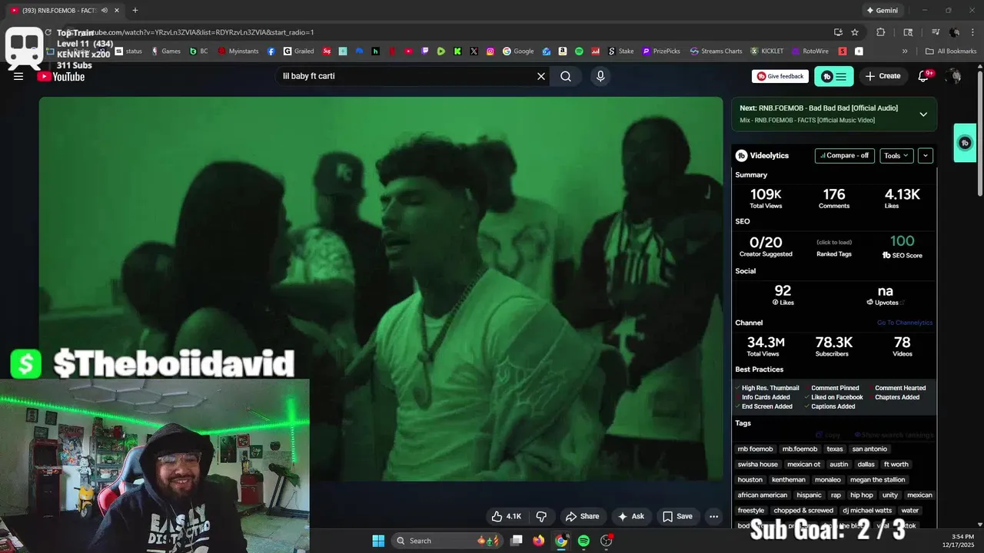
Task: Ask about this video
Action: tap(630, 516)
